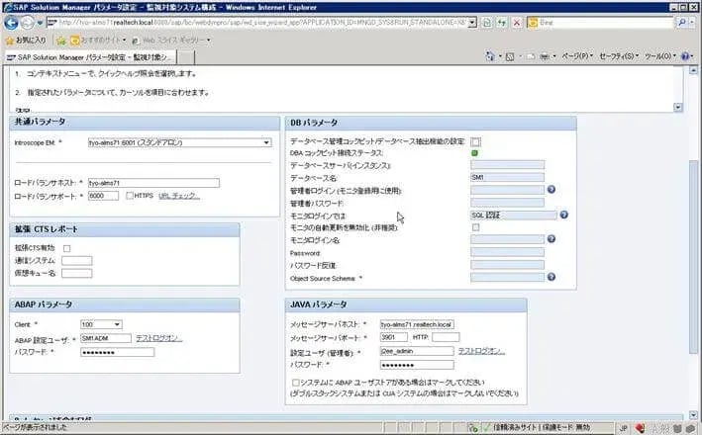
Task: Click the ABAP パスワード field
Action: coord(117,352)
